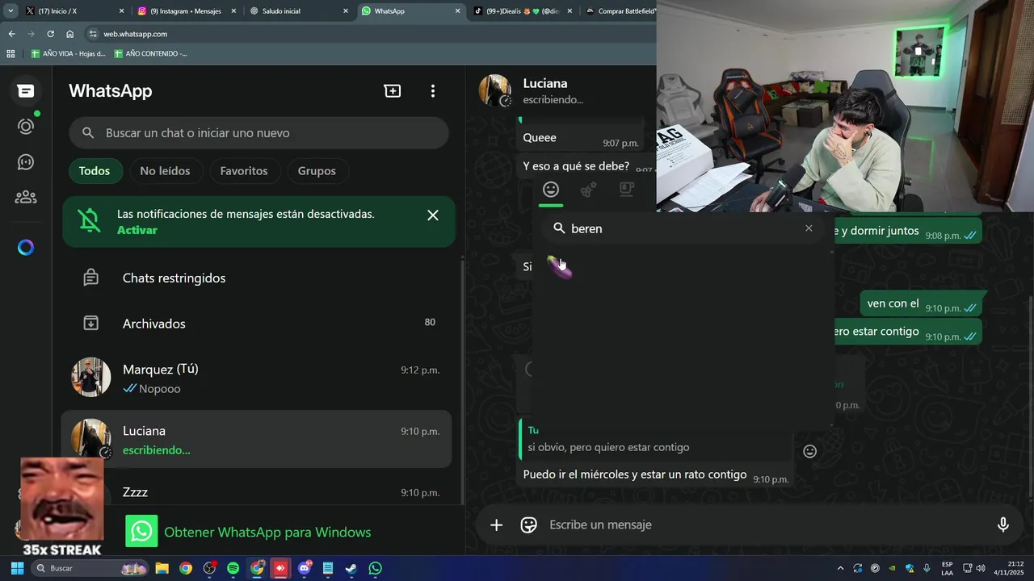
Task: Open the Archivados folder
Action: [257, 324]
